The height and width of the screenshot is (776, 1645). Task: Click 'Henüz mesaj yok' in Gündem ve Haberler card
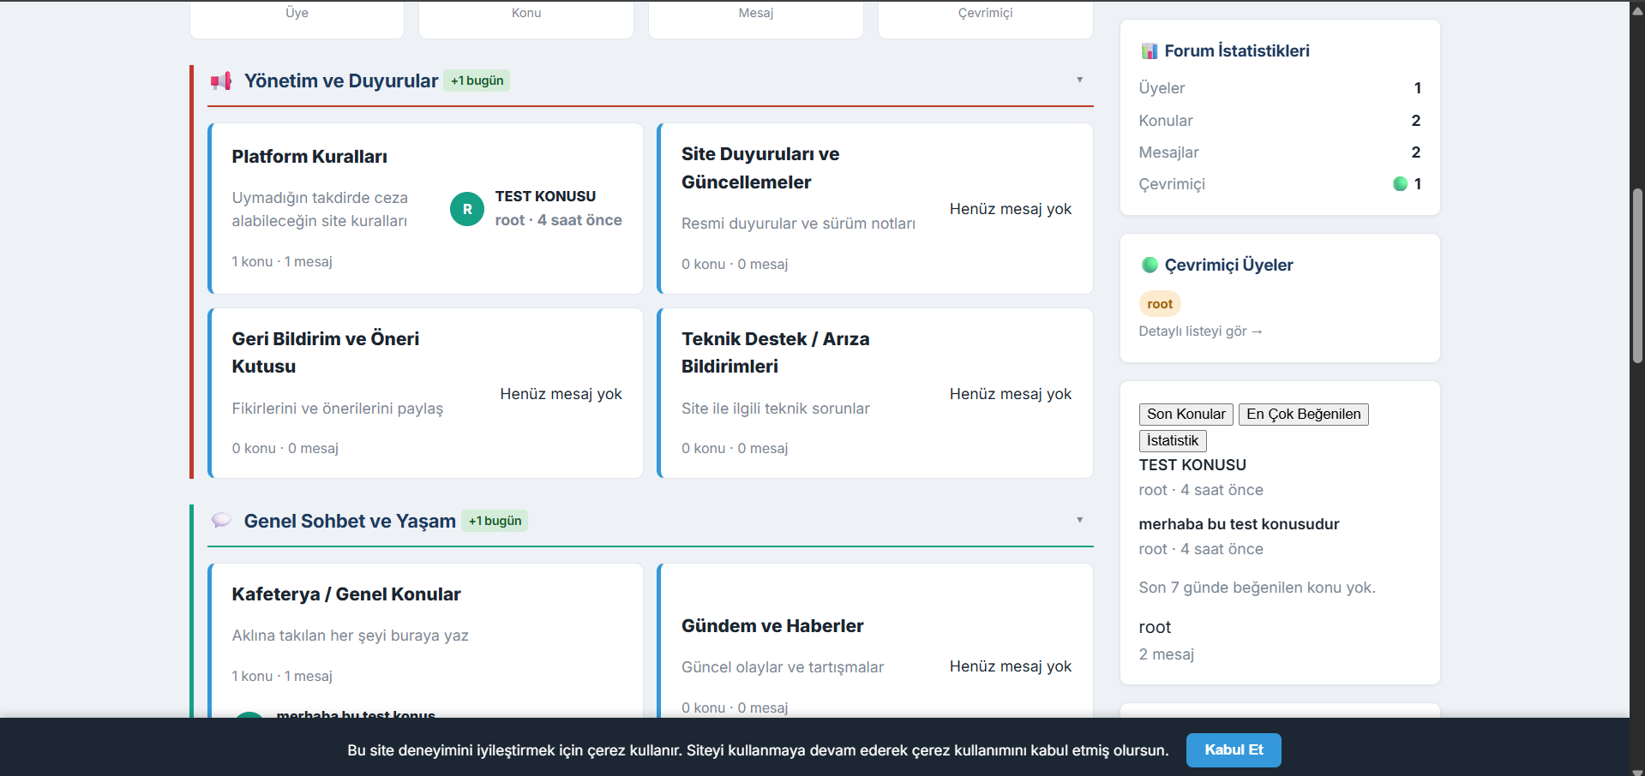click(1010, 666)
